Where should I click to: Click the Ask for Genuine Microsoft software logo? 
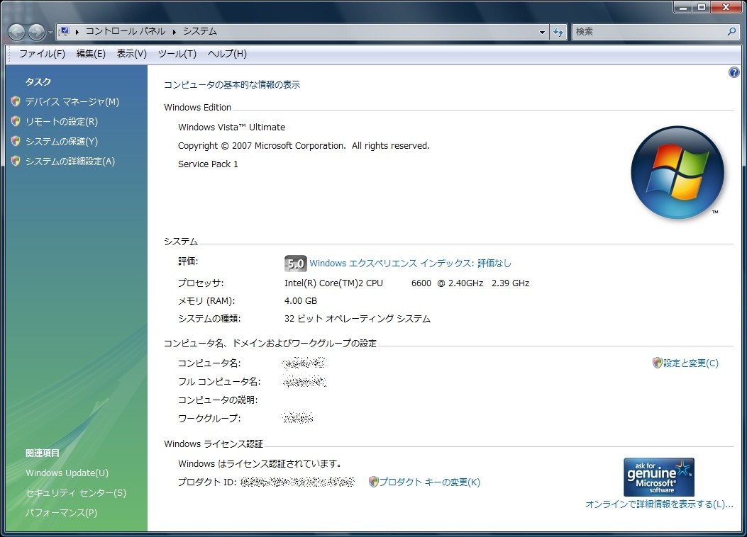pos(658,477)
